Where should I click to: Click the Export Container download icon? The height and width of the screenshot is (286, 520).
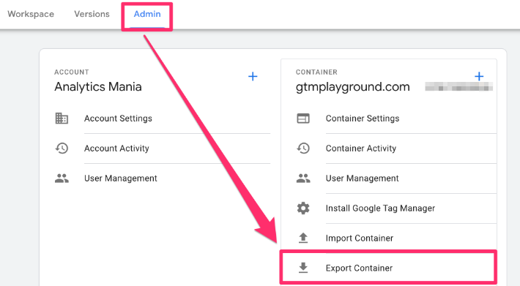click(303, 268)
